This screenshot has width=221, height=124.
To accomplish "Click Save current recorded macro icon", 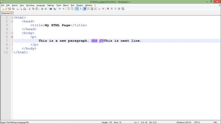I will tap(123, 9).
